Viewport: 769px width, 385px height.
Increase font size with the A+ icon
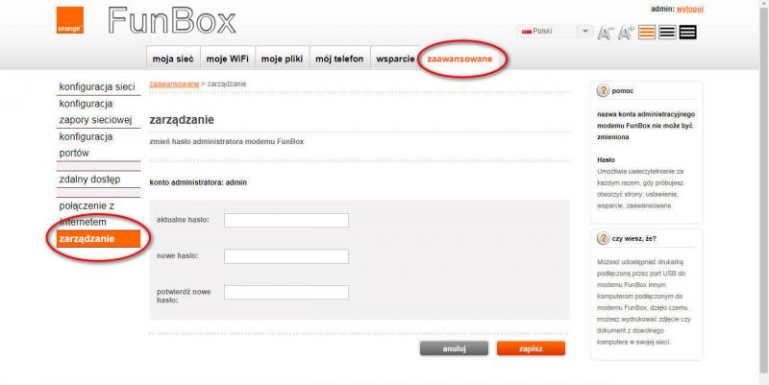point(626,33)
